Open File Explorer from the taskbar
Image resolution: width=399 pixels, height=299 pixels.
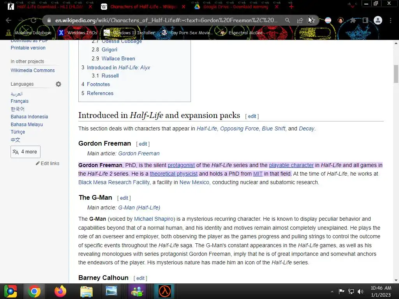click(86, 291)
